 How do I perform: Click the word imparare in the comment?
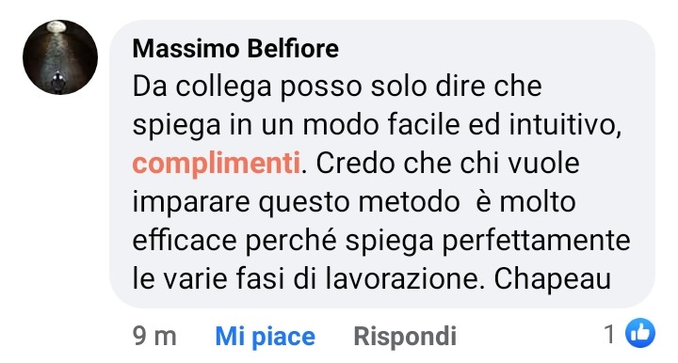pos(190,203)
